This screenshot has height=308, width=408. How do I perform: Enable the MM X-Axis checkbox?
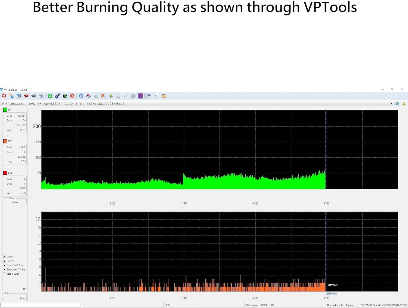pyautogui.click(x=5, y=274)
